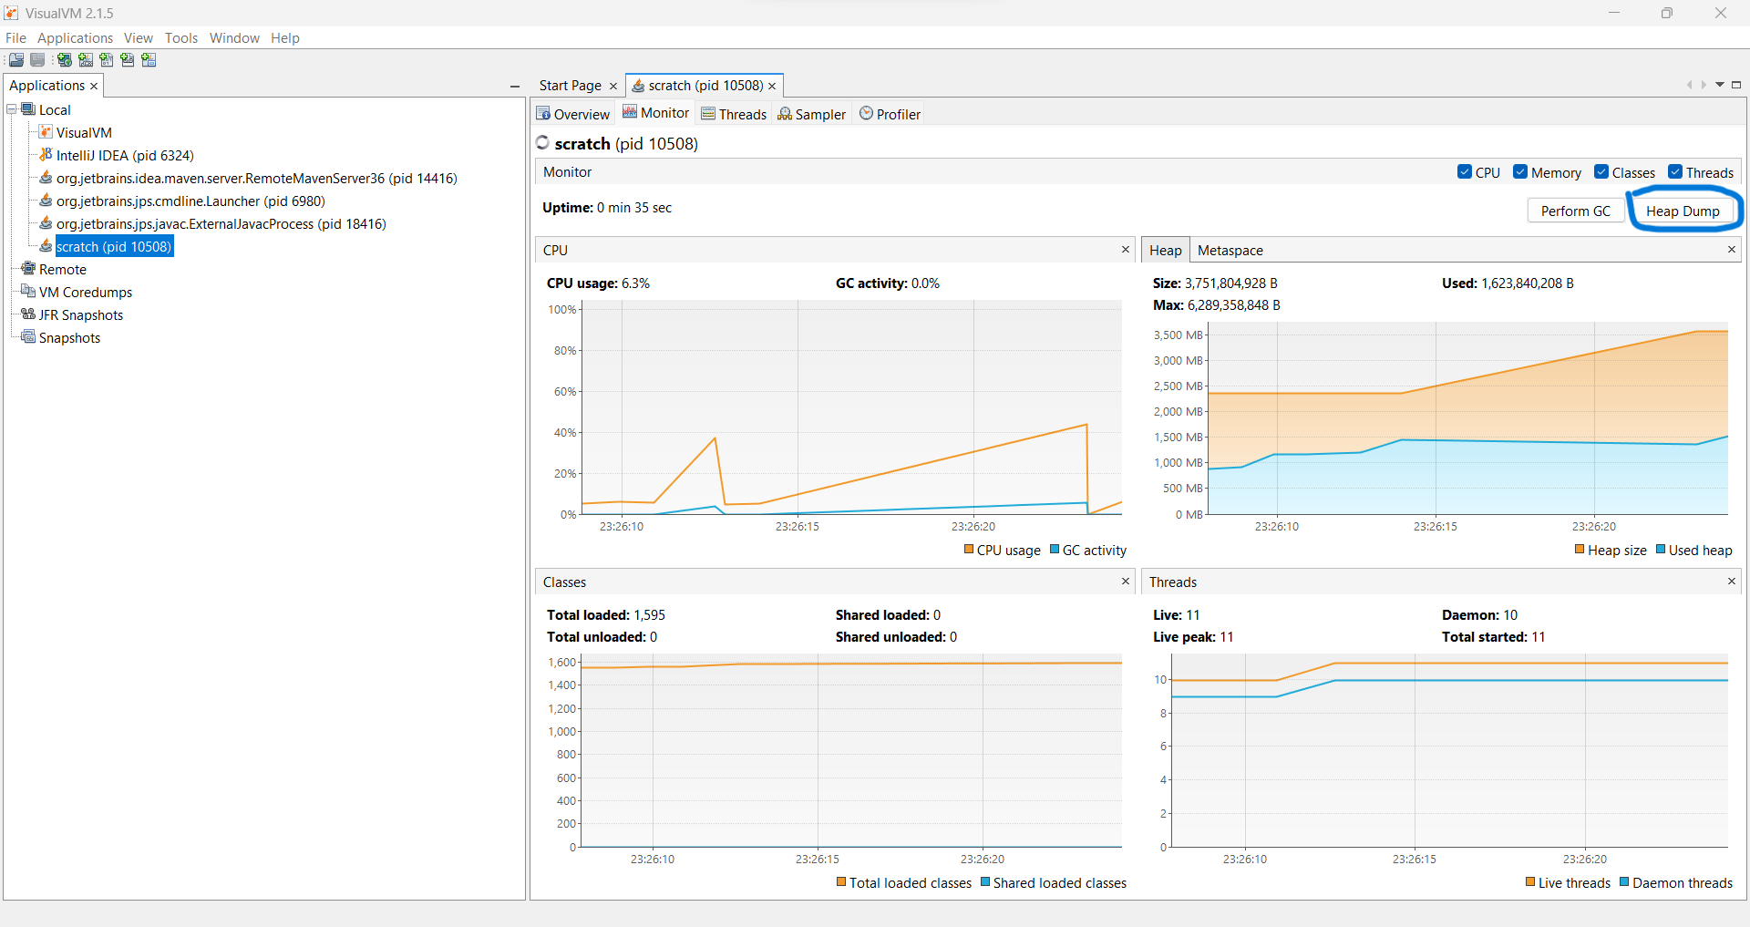Open the Help menu
The height and width of the screenshot is (927, 1750).
[284, 37]
